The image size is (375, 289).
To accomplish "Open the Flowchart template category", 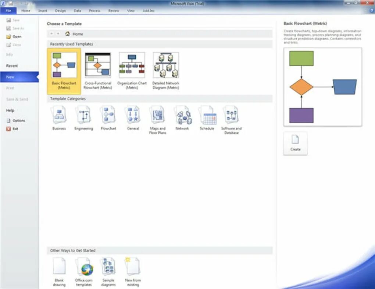I will point(108,118).
